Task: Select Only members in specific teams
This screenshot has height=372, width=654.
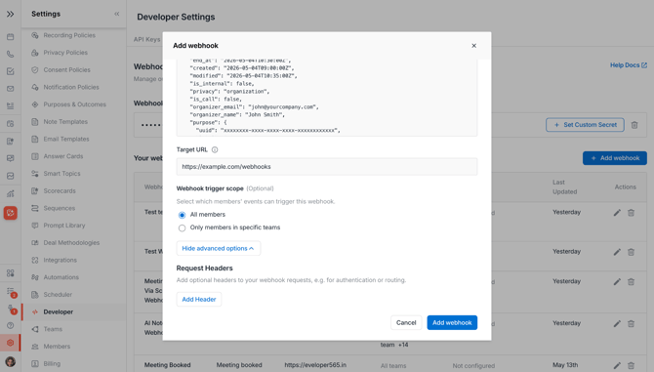Action: 182,228
